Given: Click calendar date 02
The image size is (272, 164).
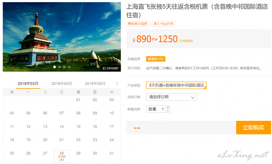Looking at the screenshot, I should pyautogui.click(x=95, y=100).
